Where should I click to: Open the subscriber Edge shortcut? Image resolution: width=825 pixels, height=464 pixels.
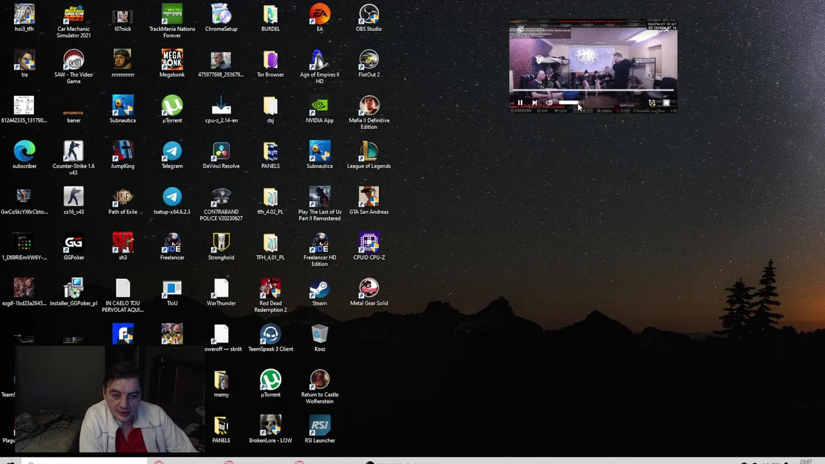pyautogui.click(x=24, y=155)
